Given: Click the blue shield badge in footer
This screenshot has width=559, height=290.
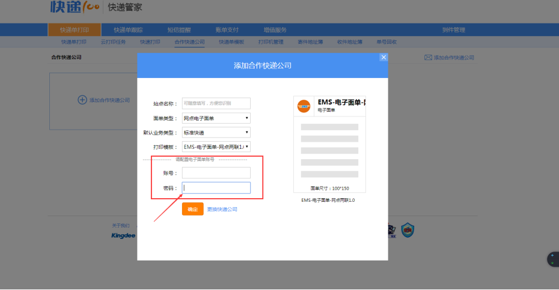Looking at the screenshot, I should point(408,229).
